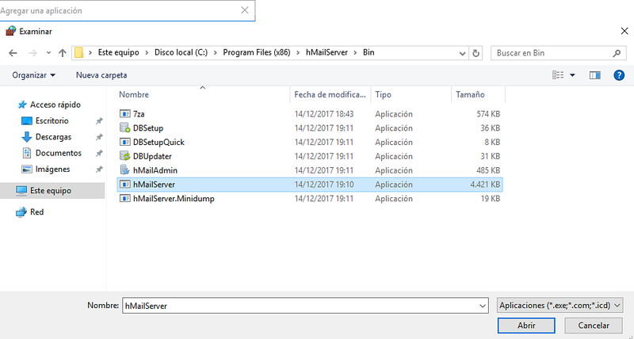Click the pin icon next to Escritorio

coord(99,121)
